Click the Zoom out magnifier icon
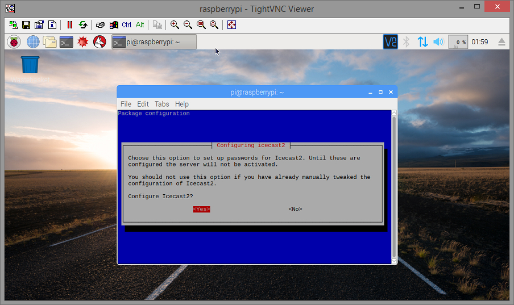Image resolution: width=514 pixels, height=305 pixels. point(188,25)
